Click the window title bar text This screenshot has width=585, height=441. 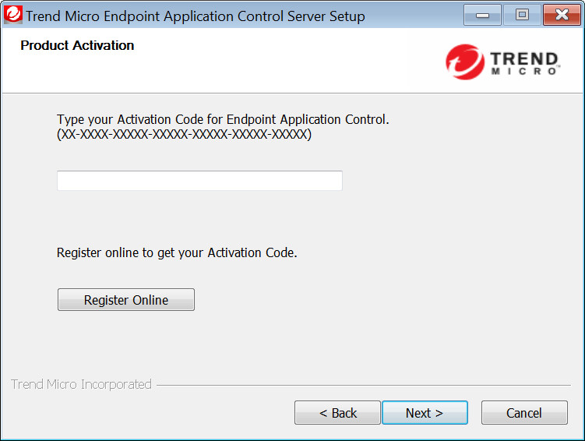pyautogui.click(x=195, y=16)
